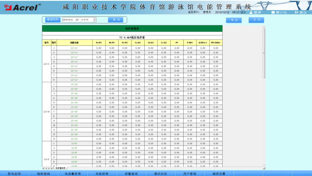Click EPI value in L2-10 row 7
Image resolution: width=312 pixels, height=176 pixels.
click(x=216, y=112)
